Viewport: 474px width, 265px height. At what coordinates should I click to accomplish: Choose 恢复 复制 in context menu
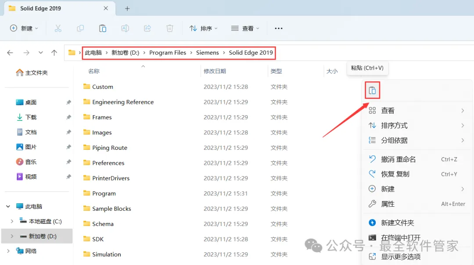pyautogui.click(x=417, y=174)
